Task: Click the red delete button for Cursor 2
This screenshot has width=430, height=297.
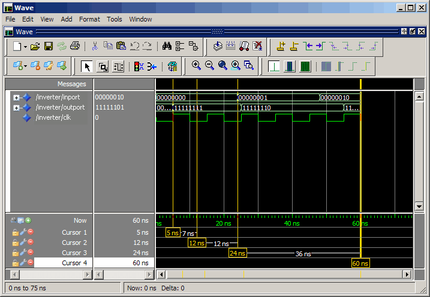Action: click(x=30, y=243)
